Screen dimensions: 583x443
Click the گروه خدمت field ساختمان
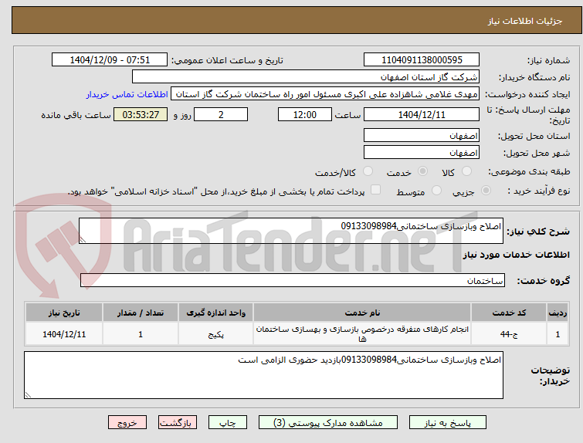click(x=293, y=281)
